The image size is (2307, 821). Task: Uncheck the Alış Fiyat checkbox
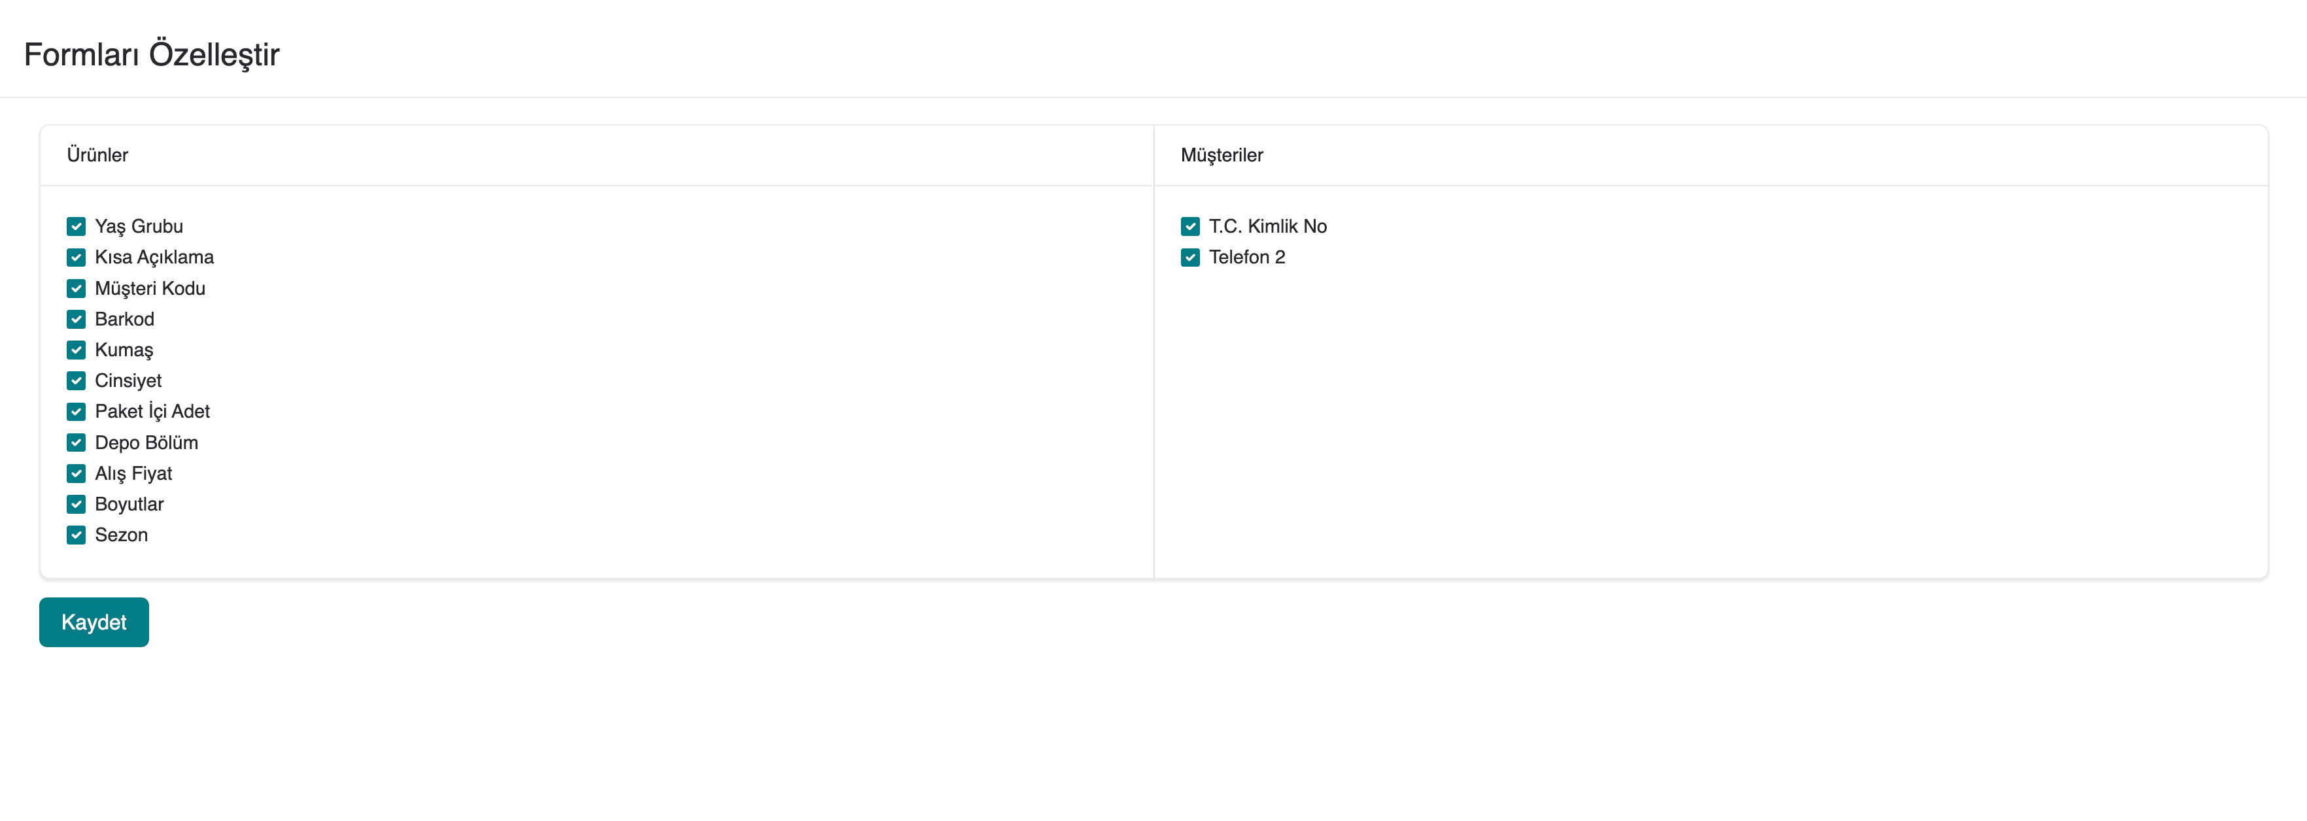click(76, 474)
